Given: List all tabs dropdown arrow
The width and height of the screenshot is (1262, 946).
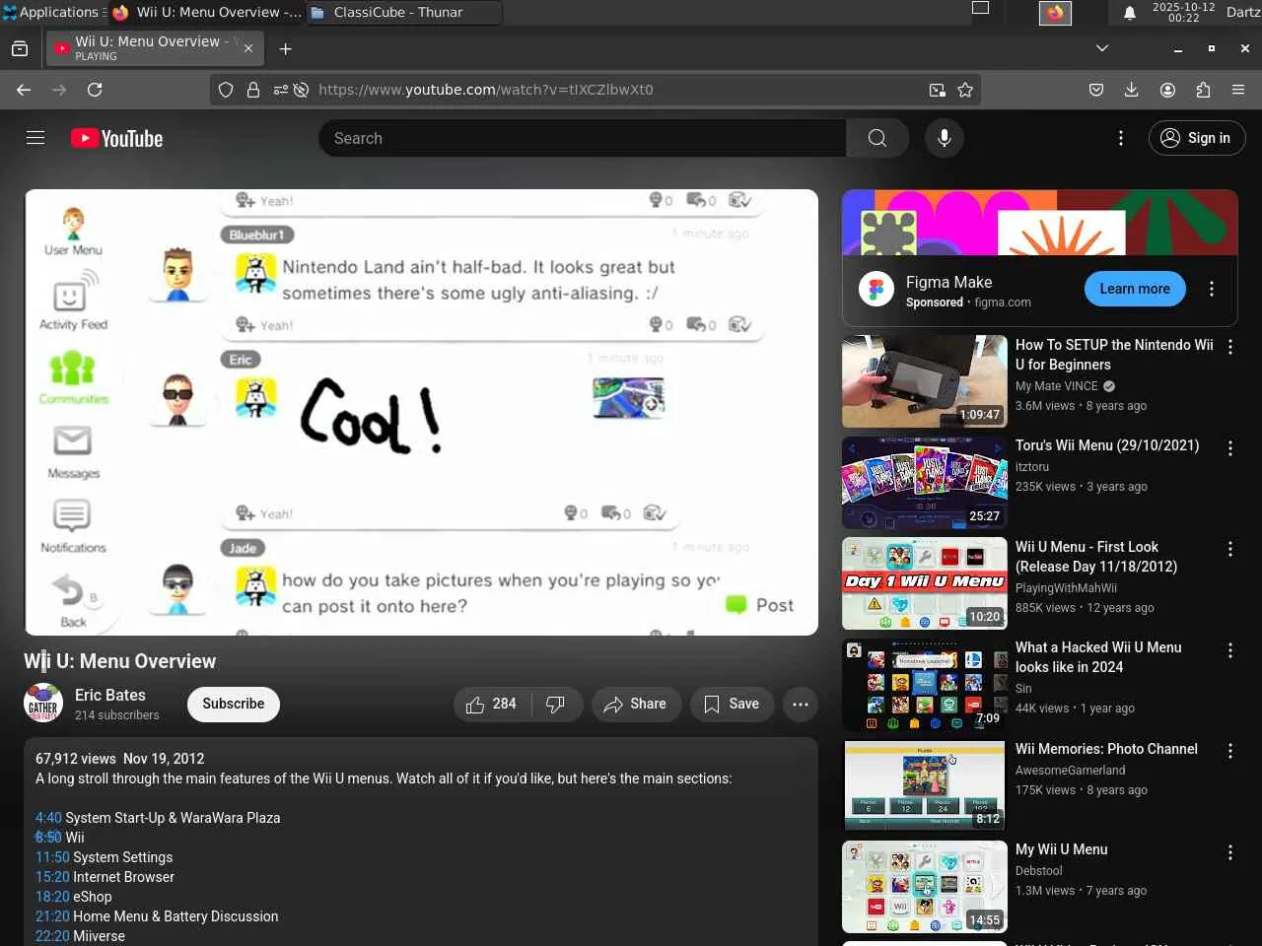Looking at the screenshot, I should click(x=1102, y=48).
